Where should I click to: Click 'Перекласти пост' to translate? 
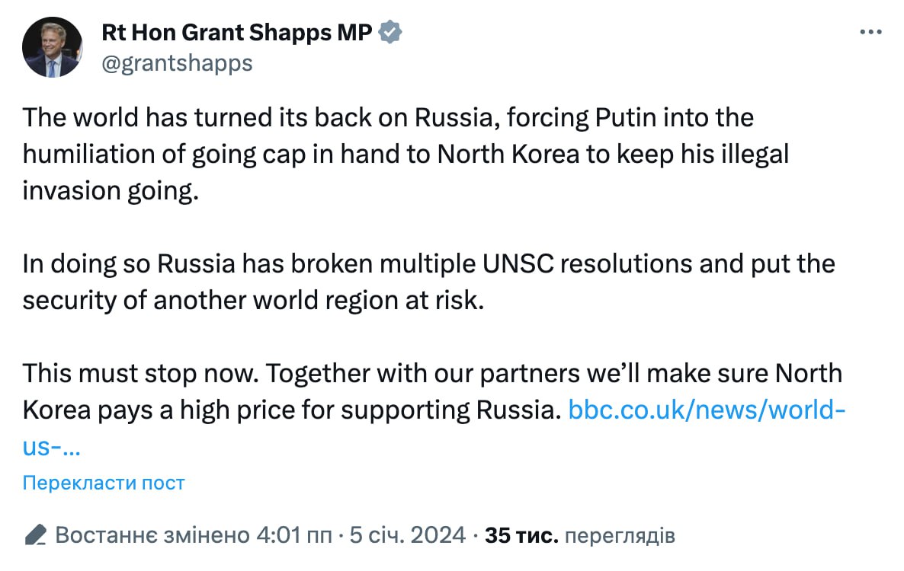pyautogui.click(x=104, y=483)
